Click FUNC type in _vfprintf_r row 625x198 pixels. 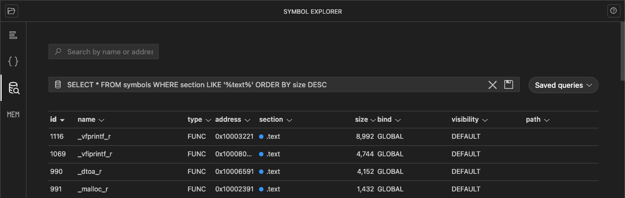tap(197, 137)
